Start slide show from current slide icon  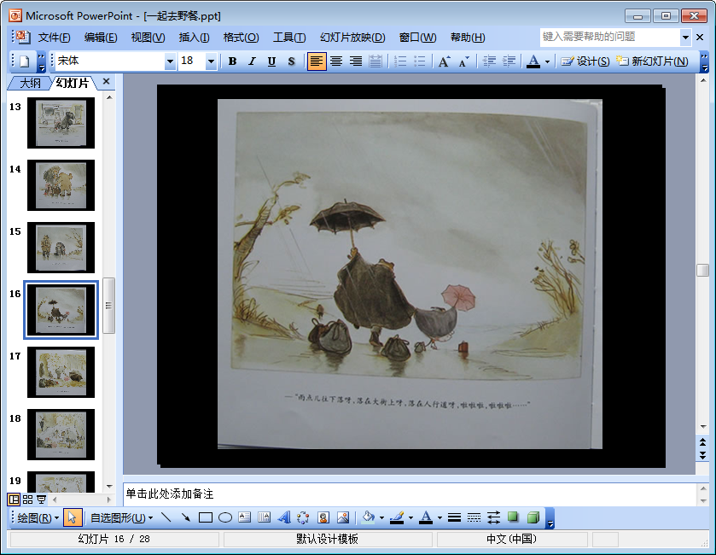click(x=41, y=499)
